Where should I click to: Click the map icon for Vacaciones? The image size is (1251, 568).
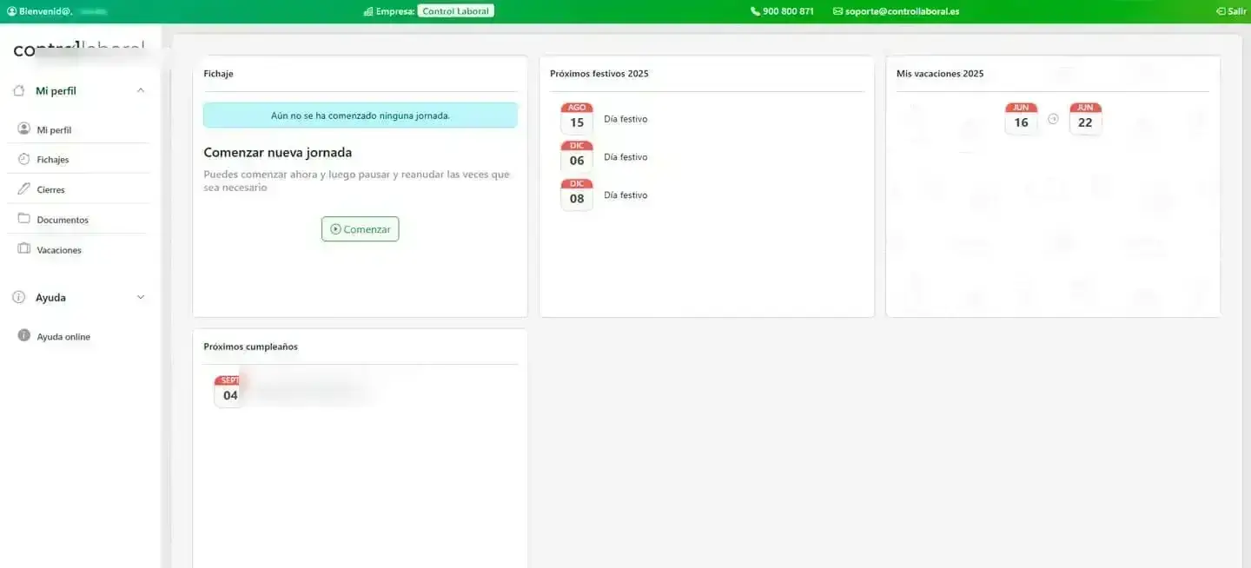click(23, 248)
